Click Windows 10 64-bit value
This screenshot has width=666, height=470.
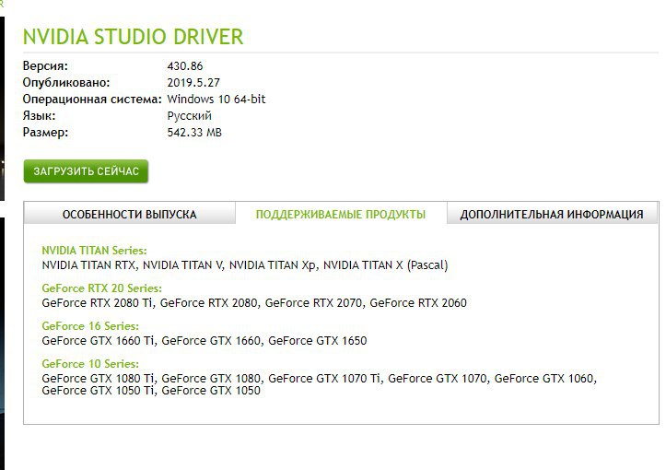pos(216,99)
